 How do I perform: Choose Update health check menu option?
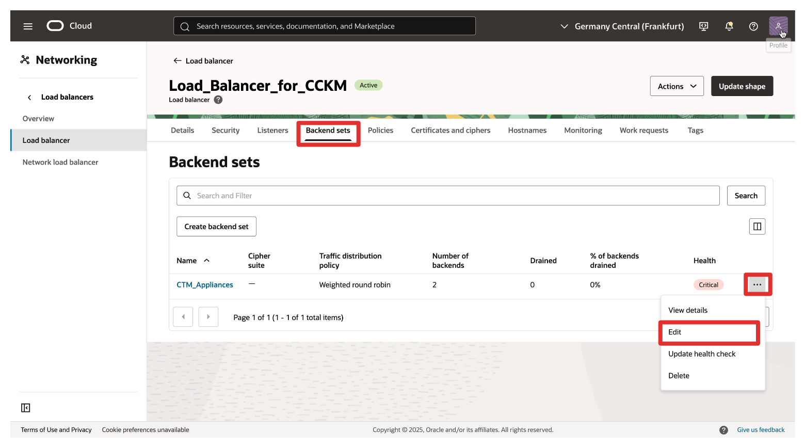[x=701, y=354]
